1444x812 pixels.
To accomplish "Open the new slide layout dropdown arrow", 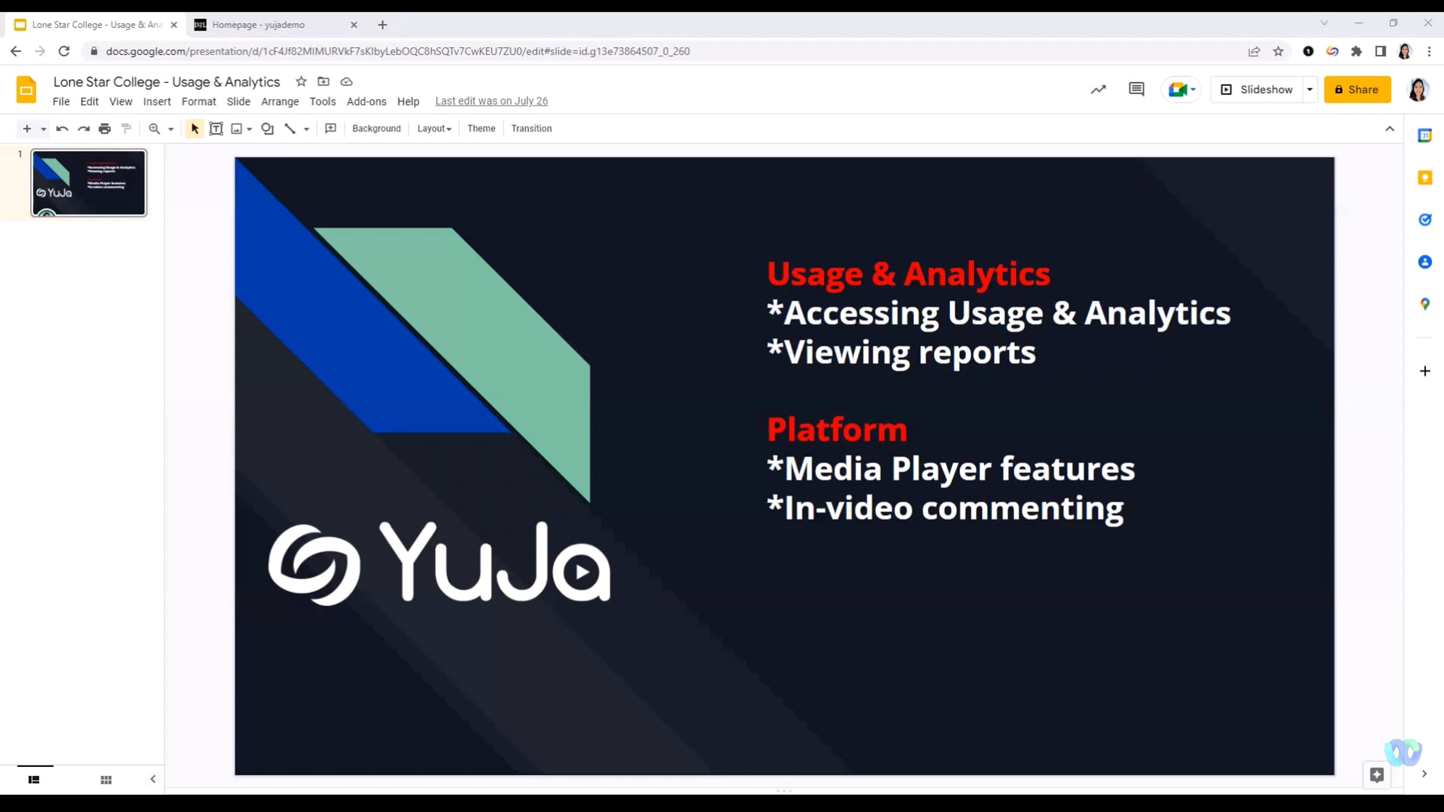I will click(x=43, y=129).
